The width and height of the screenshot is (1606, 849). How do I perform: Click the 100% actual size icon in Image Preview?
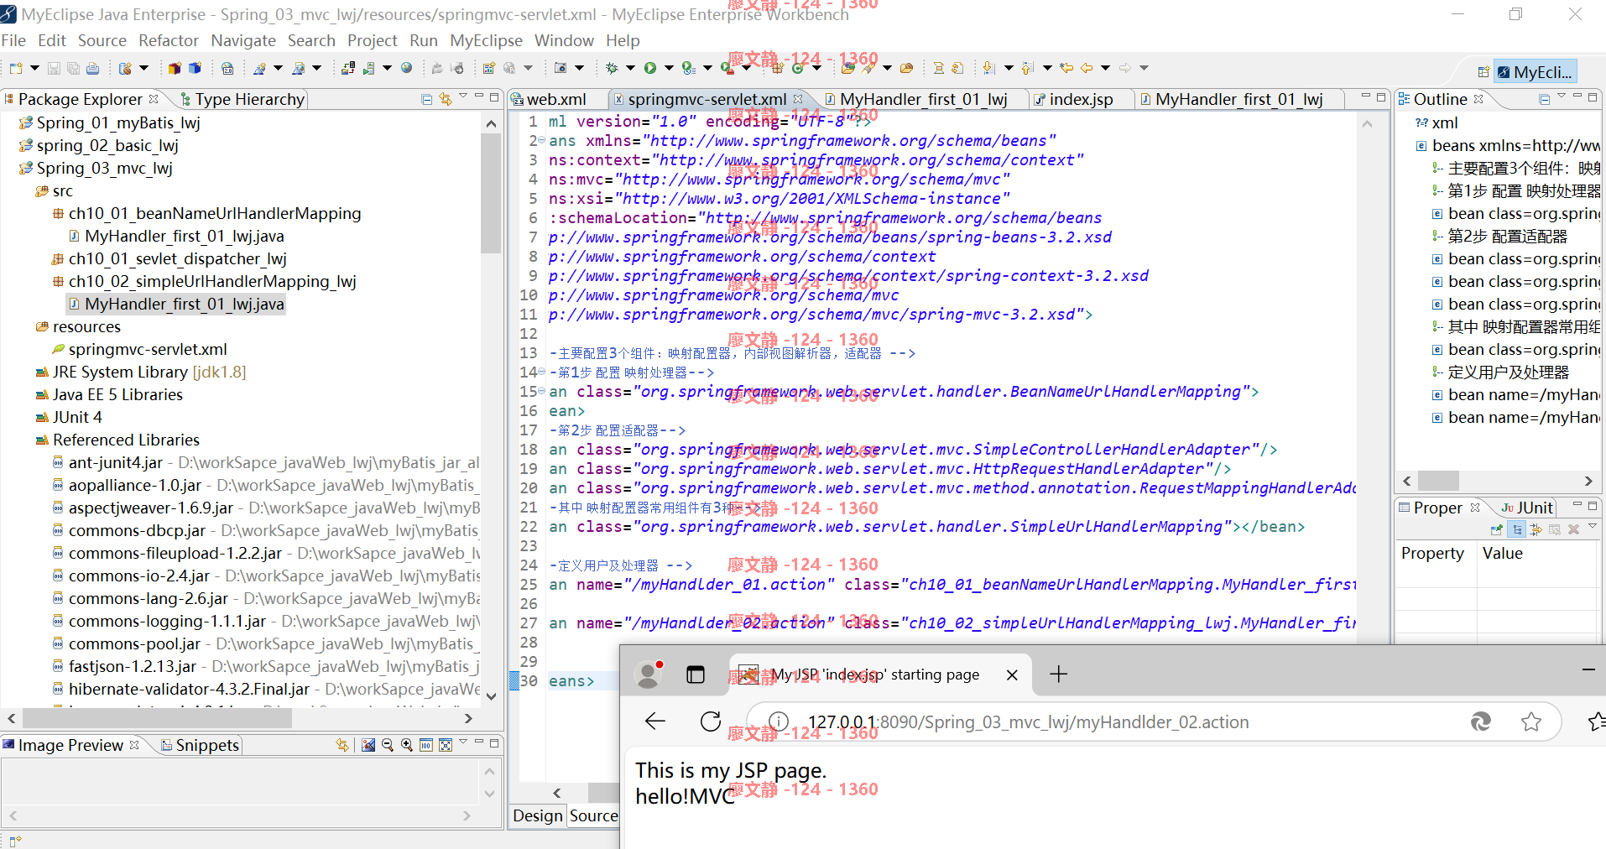point(426,745)
